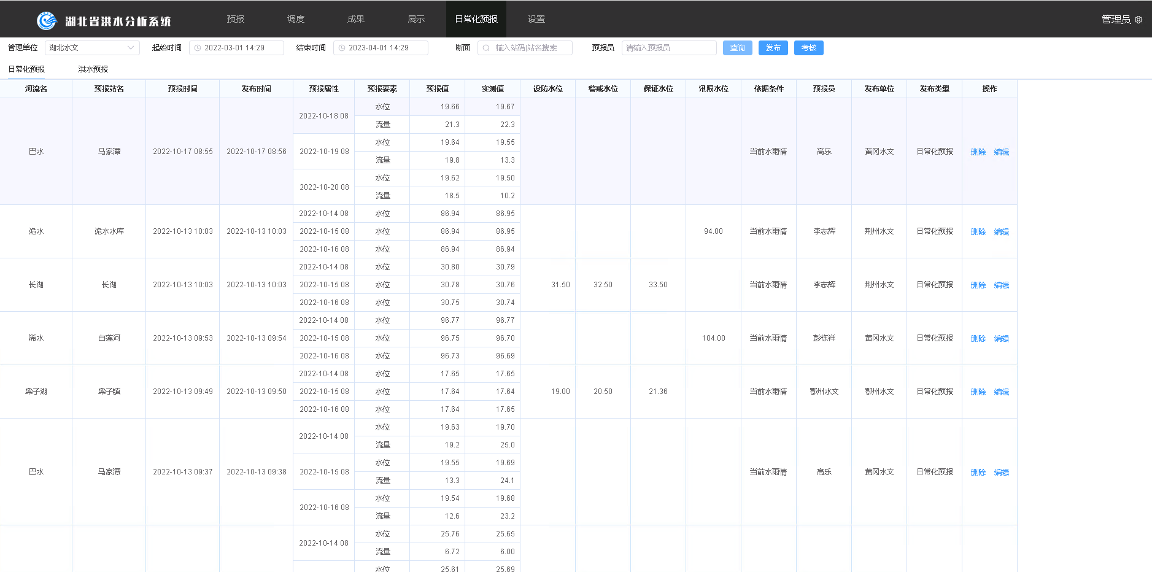The height and width of the screenshot is (572, 1152).
Task: Click the clock icon in 结束时间 field
Action: (342, 48)
